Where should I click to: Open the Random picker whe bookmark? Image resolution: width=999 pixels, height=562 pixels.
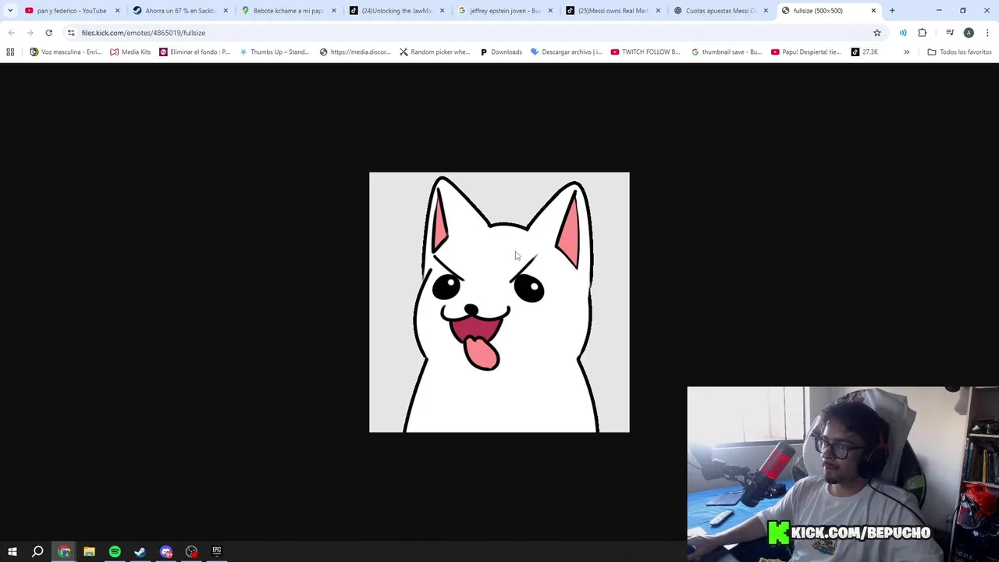pos(435,52)
